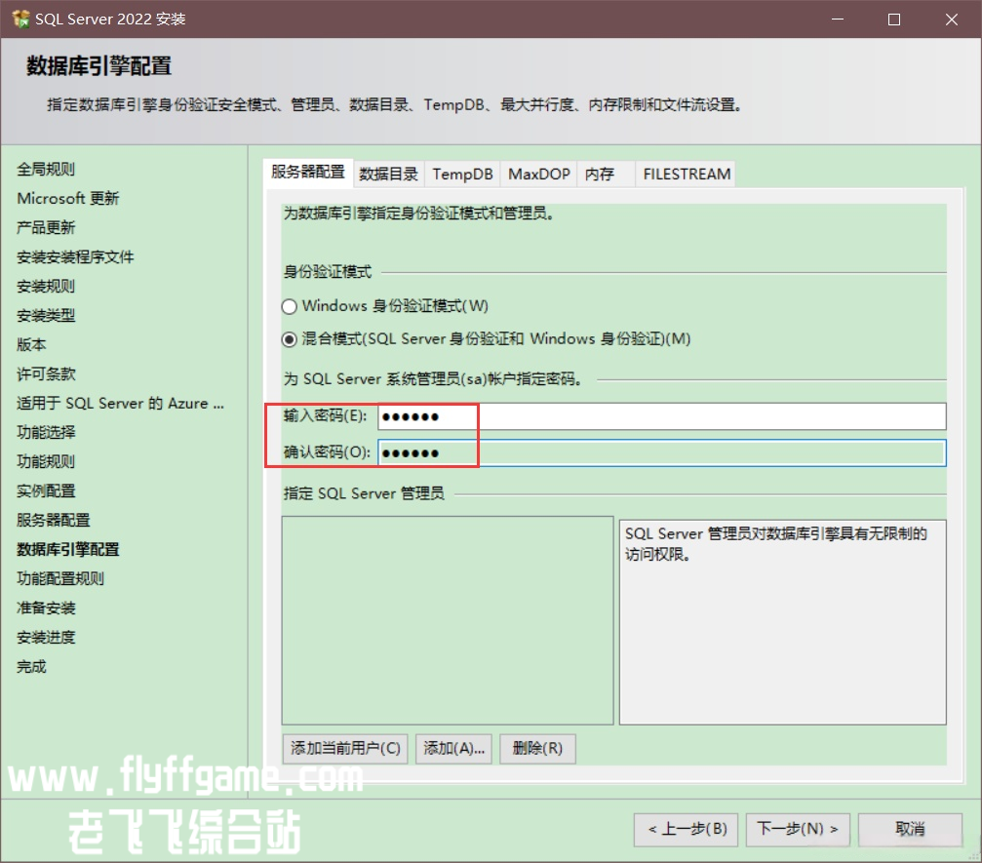This screenshot has height=863, width=982.
Task: Click 安装安装程序文件 step in sidebar
Action: (75, 256)
